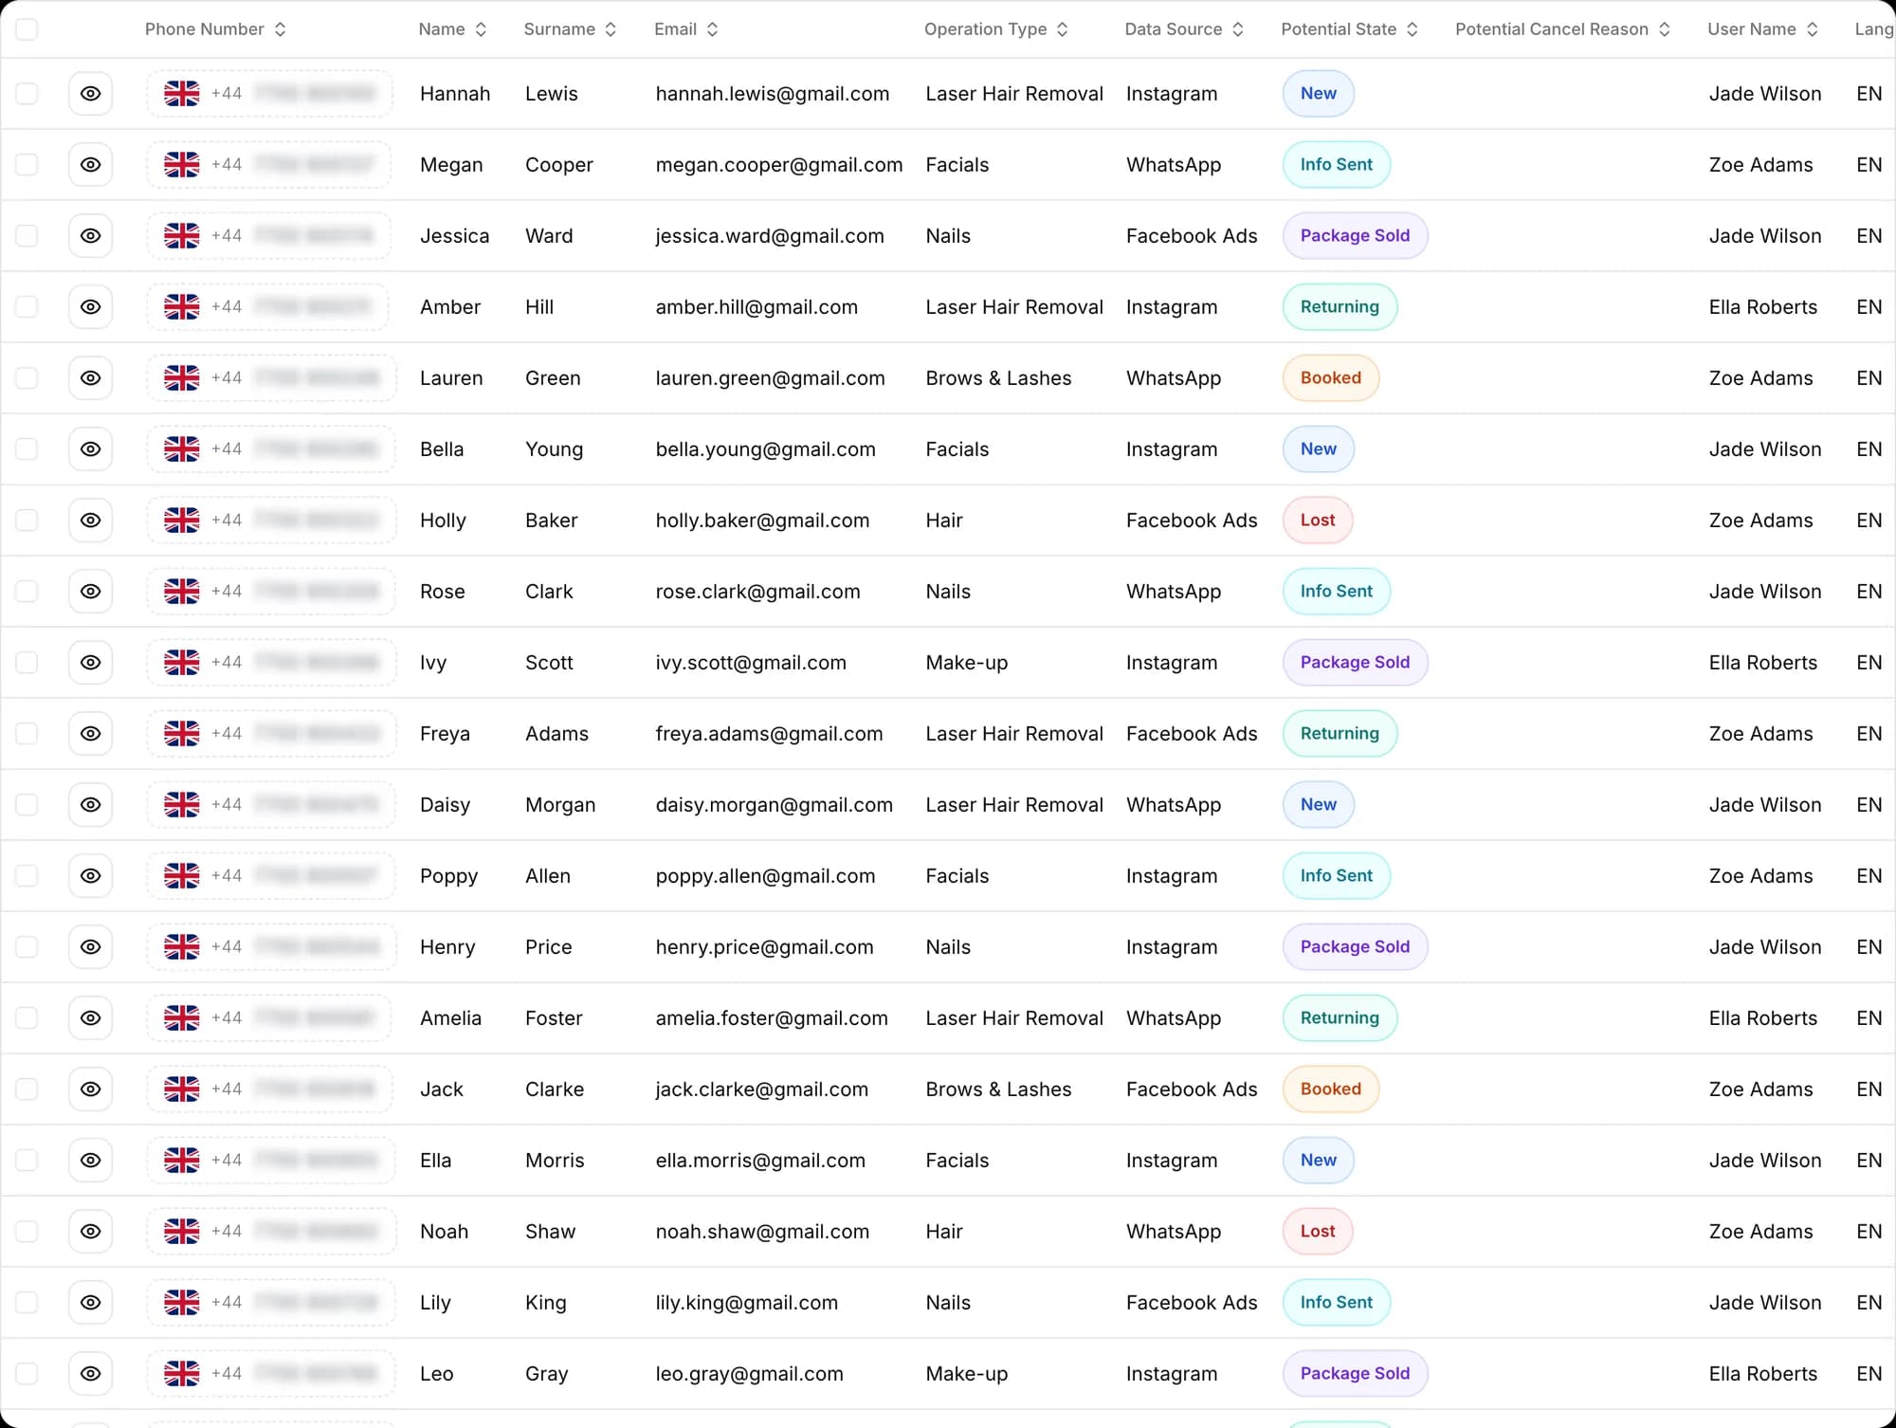Click the UK flag in Amelia Foster row
The height and width of the screenshot is (1428, 1896).
[x=182, y=1017]
